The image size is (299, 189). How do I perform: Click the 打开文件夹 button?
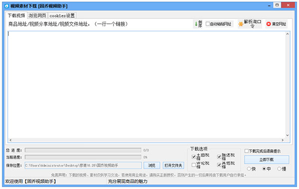tap(173, 166)
